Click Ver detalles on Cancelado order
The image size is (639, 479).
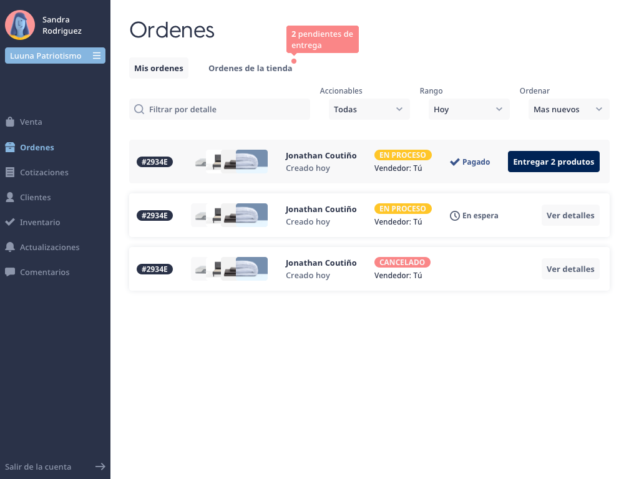pos(570,269)
